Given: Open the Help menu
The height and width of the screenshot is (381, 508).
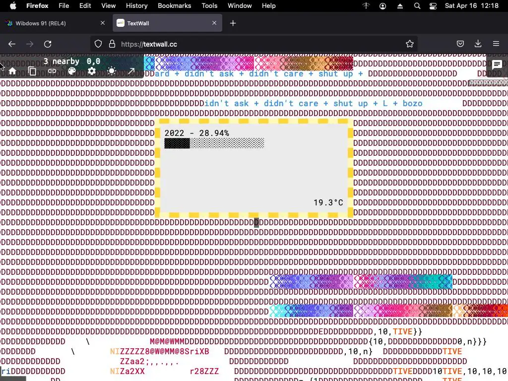Looking at the screenshot, I should pyautogui.click(x=268, y=6).
